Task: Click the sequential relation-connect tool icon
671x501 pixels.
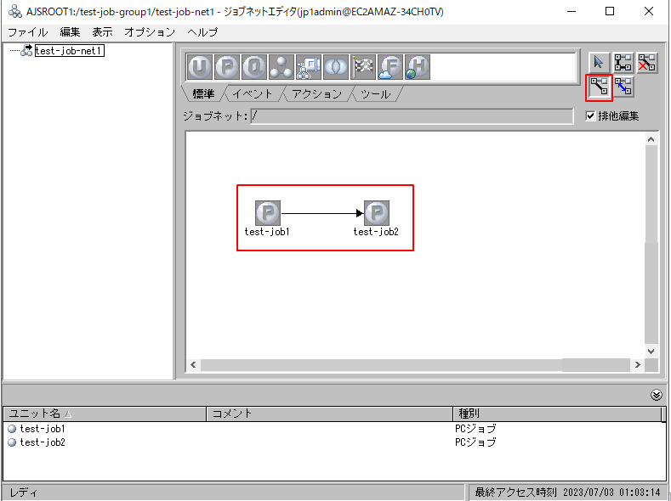Action: 623,63
